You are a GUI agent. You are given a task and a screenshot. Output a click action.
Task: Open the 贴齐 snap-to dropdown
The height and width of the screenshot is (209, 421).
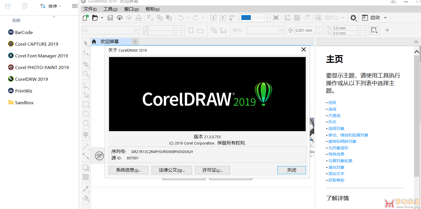tap(343, 18)
